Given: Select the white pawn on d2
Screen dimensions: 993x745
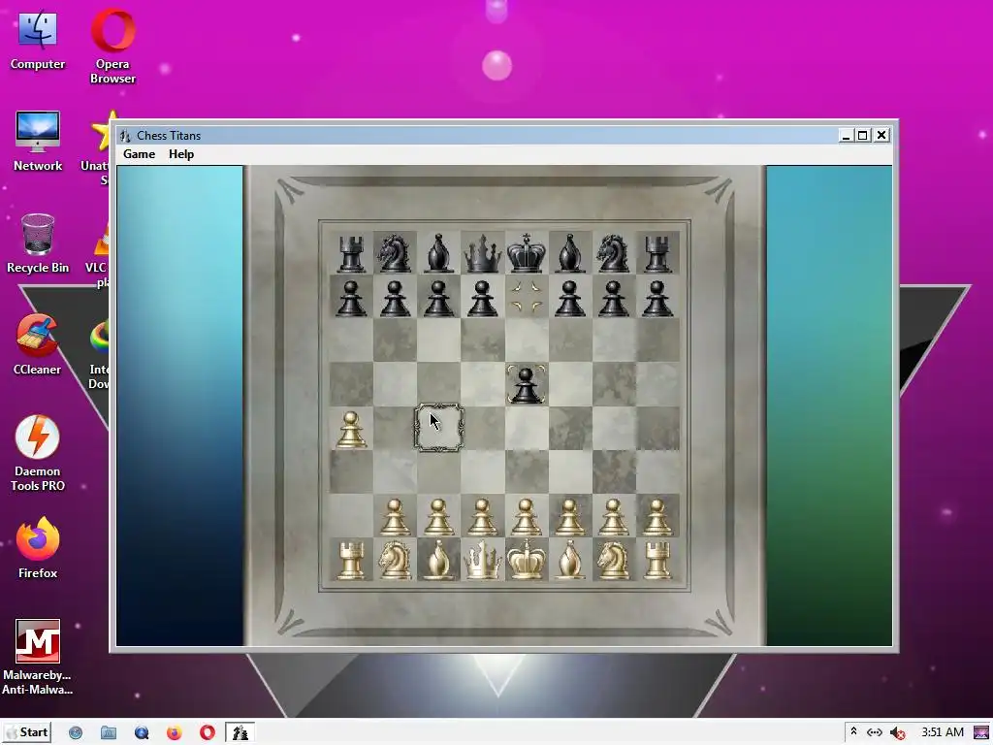Looking at the screenshot, I should (483, 517).
